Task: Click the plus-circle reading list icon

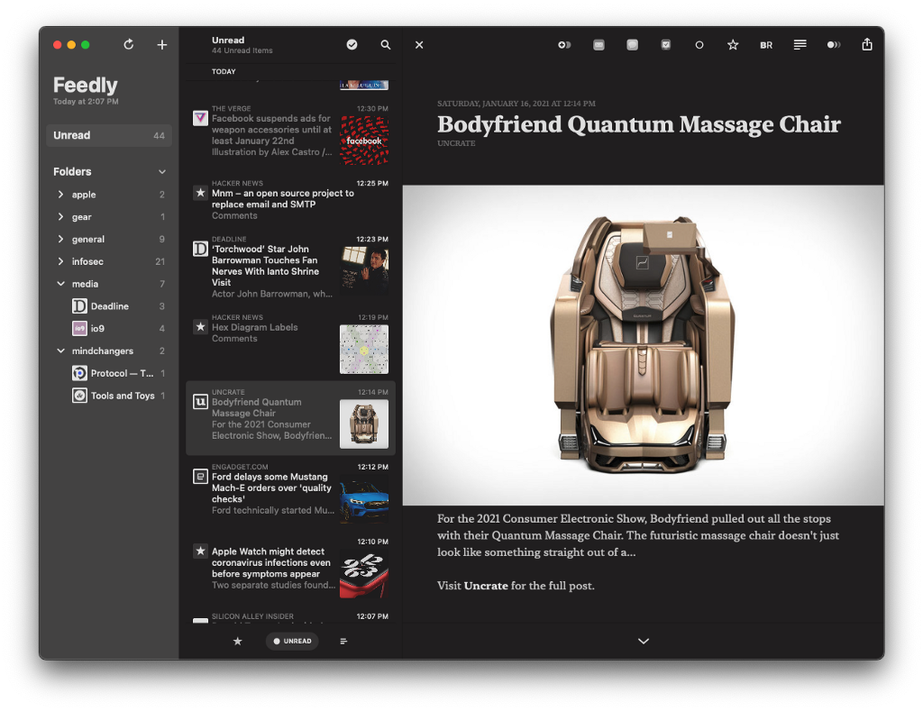Action: (x=564, y=45)
